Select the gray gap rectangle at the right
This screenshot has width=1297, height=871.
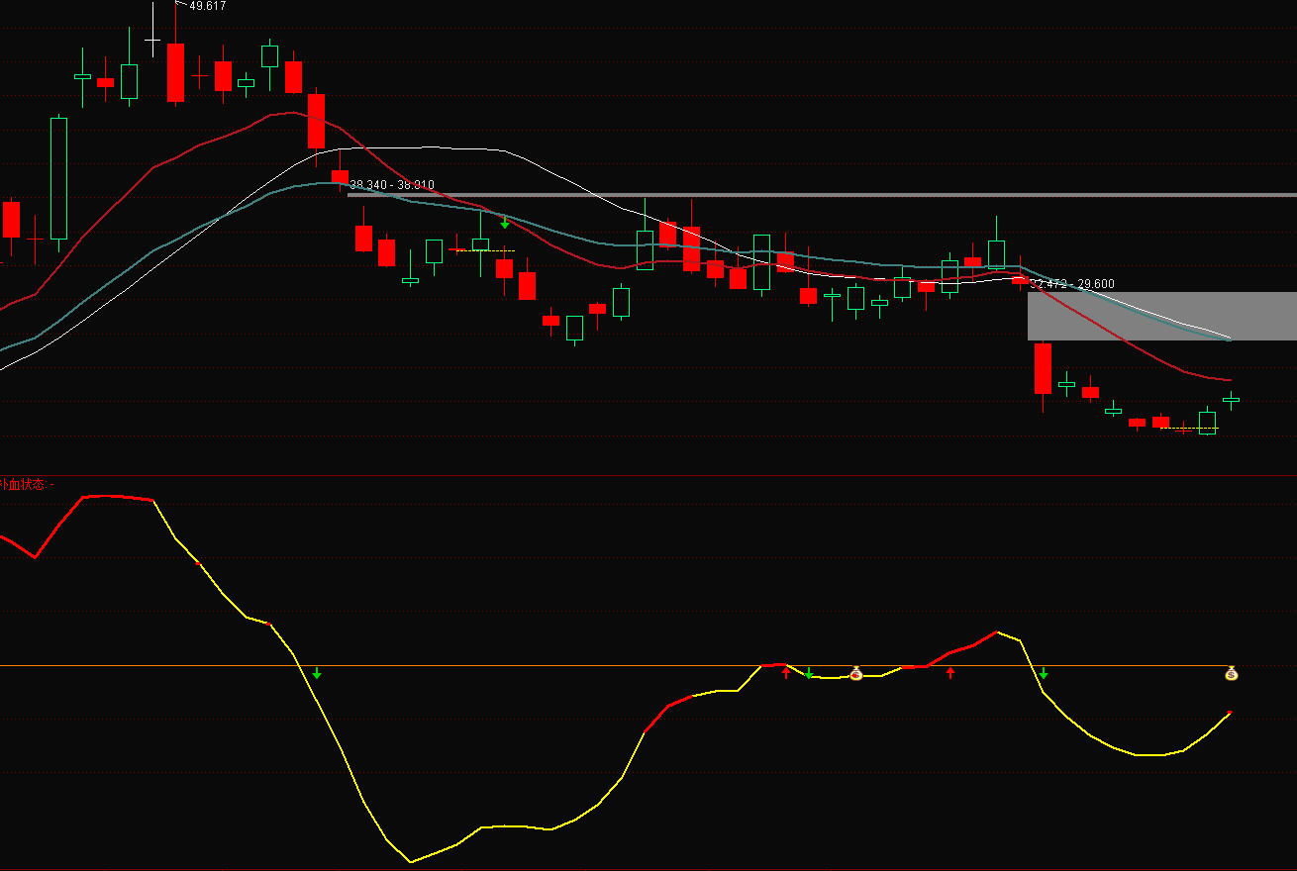(x=1161, y=316)
